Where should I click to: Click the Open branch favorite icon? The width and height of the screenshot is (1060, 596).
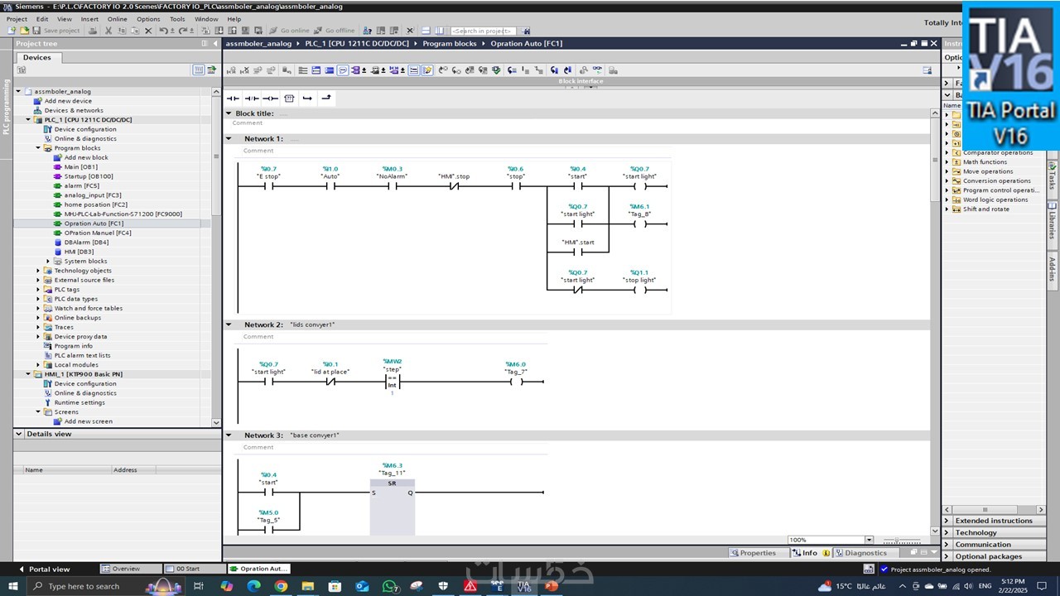point(307,99)
